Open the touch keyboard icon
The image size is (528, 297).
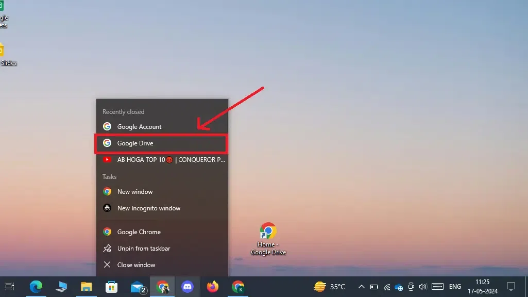pos(437,287)
